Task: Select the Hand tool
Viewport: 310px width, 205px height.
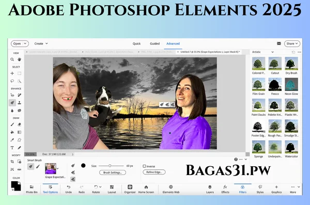Action: click(19, 59)
